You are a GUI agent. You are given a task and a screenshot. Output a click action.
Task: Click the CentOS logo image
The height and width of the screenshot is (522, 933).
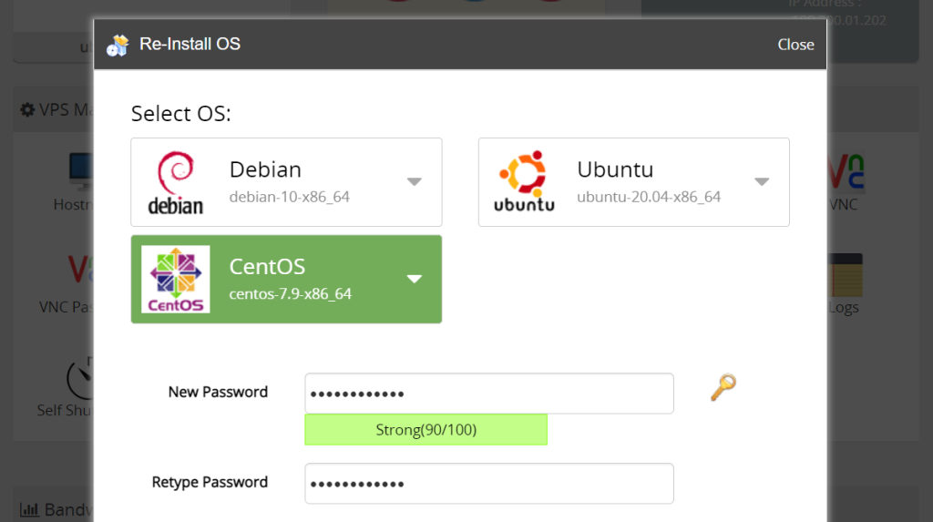(x=175, y=279)
